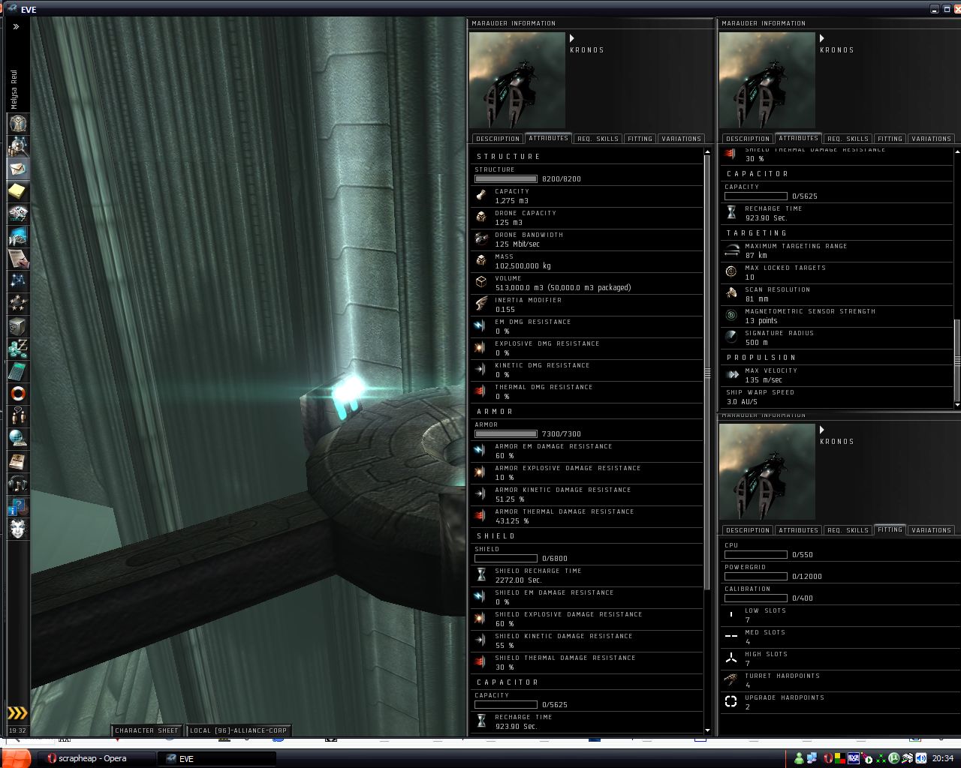Open the Windows Start button
Viewport: 961px width, 768px height.
[16, 758]
